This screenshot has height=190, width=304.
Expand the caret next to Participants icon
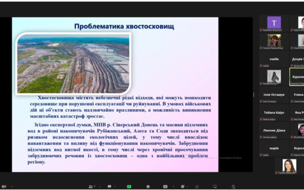tap(100, 187)
